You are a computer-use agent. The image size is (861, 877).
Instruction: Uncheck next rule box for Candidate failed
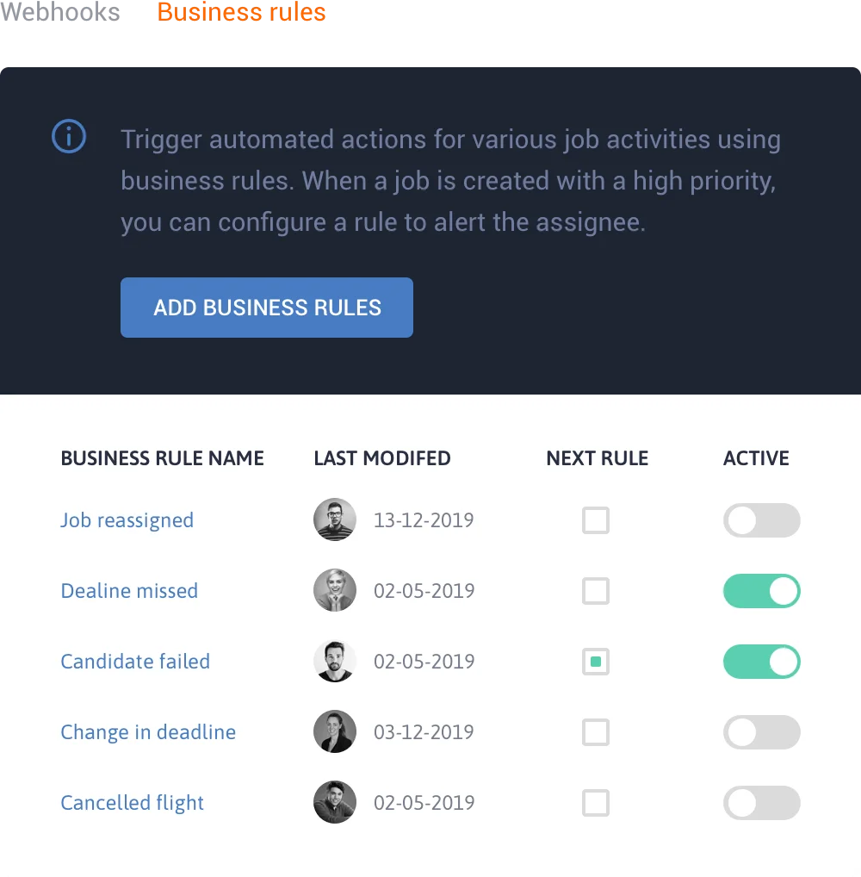(596, 662)
